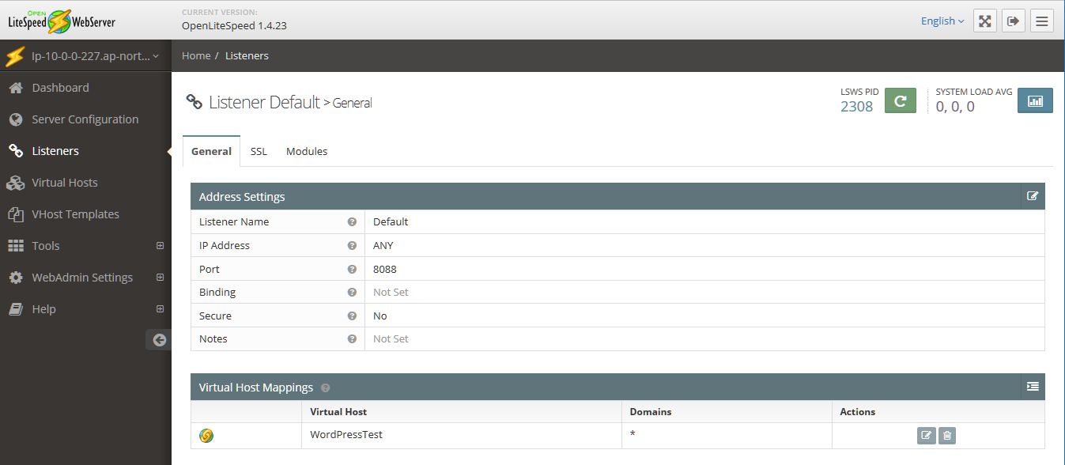Click the Tools grid icon
The height and width of the screenshot is (465, 1065).
(15, 246)
